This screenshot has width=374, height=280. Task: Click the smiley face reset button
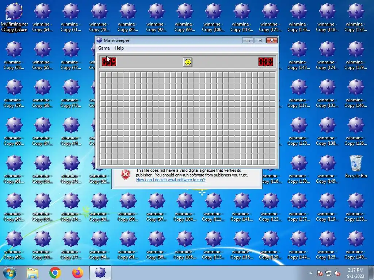pyautogui.click(x=188, y=62)
